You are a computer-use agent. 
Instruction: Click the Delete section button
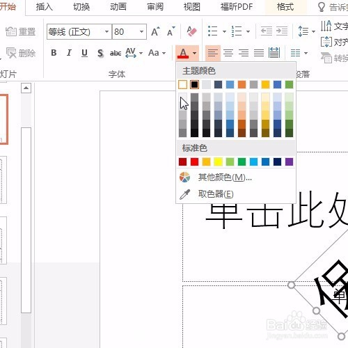[x=21, y=53]
